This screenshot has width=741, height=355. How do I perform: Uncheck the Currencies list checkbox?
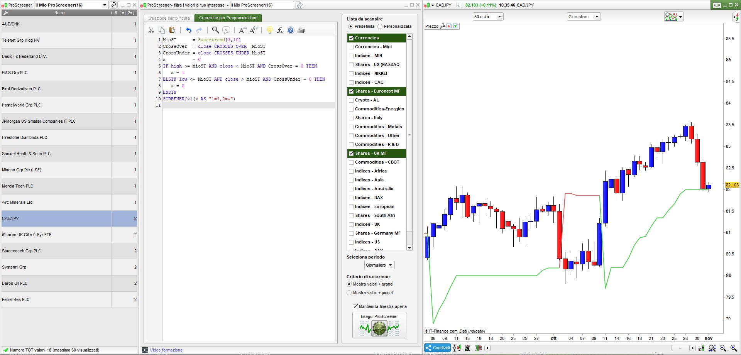351,38
